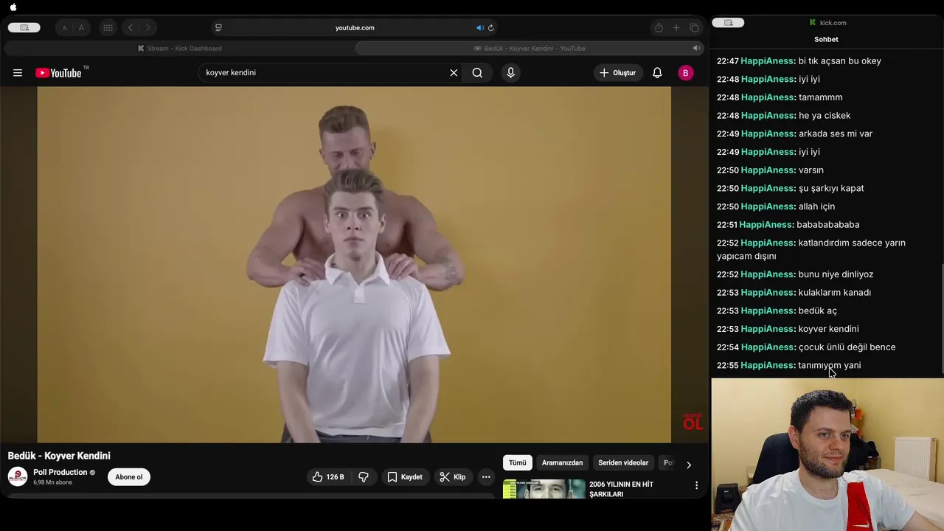Dislike the video
Screen dimensions: 944x531
point(364,477)
